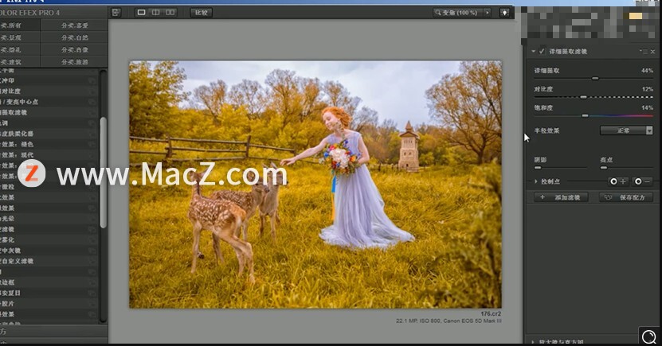Expand the 控制点 control points section

coord(536,181)
